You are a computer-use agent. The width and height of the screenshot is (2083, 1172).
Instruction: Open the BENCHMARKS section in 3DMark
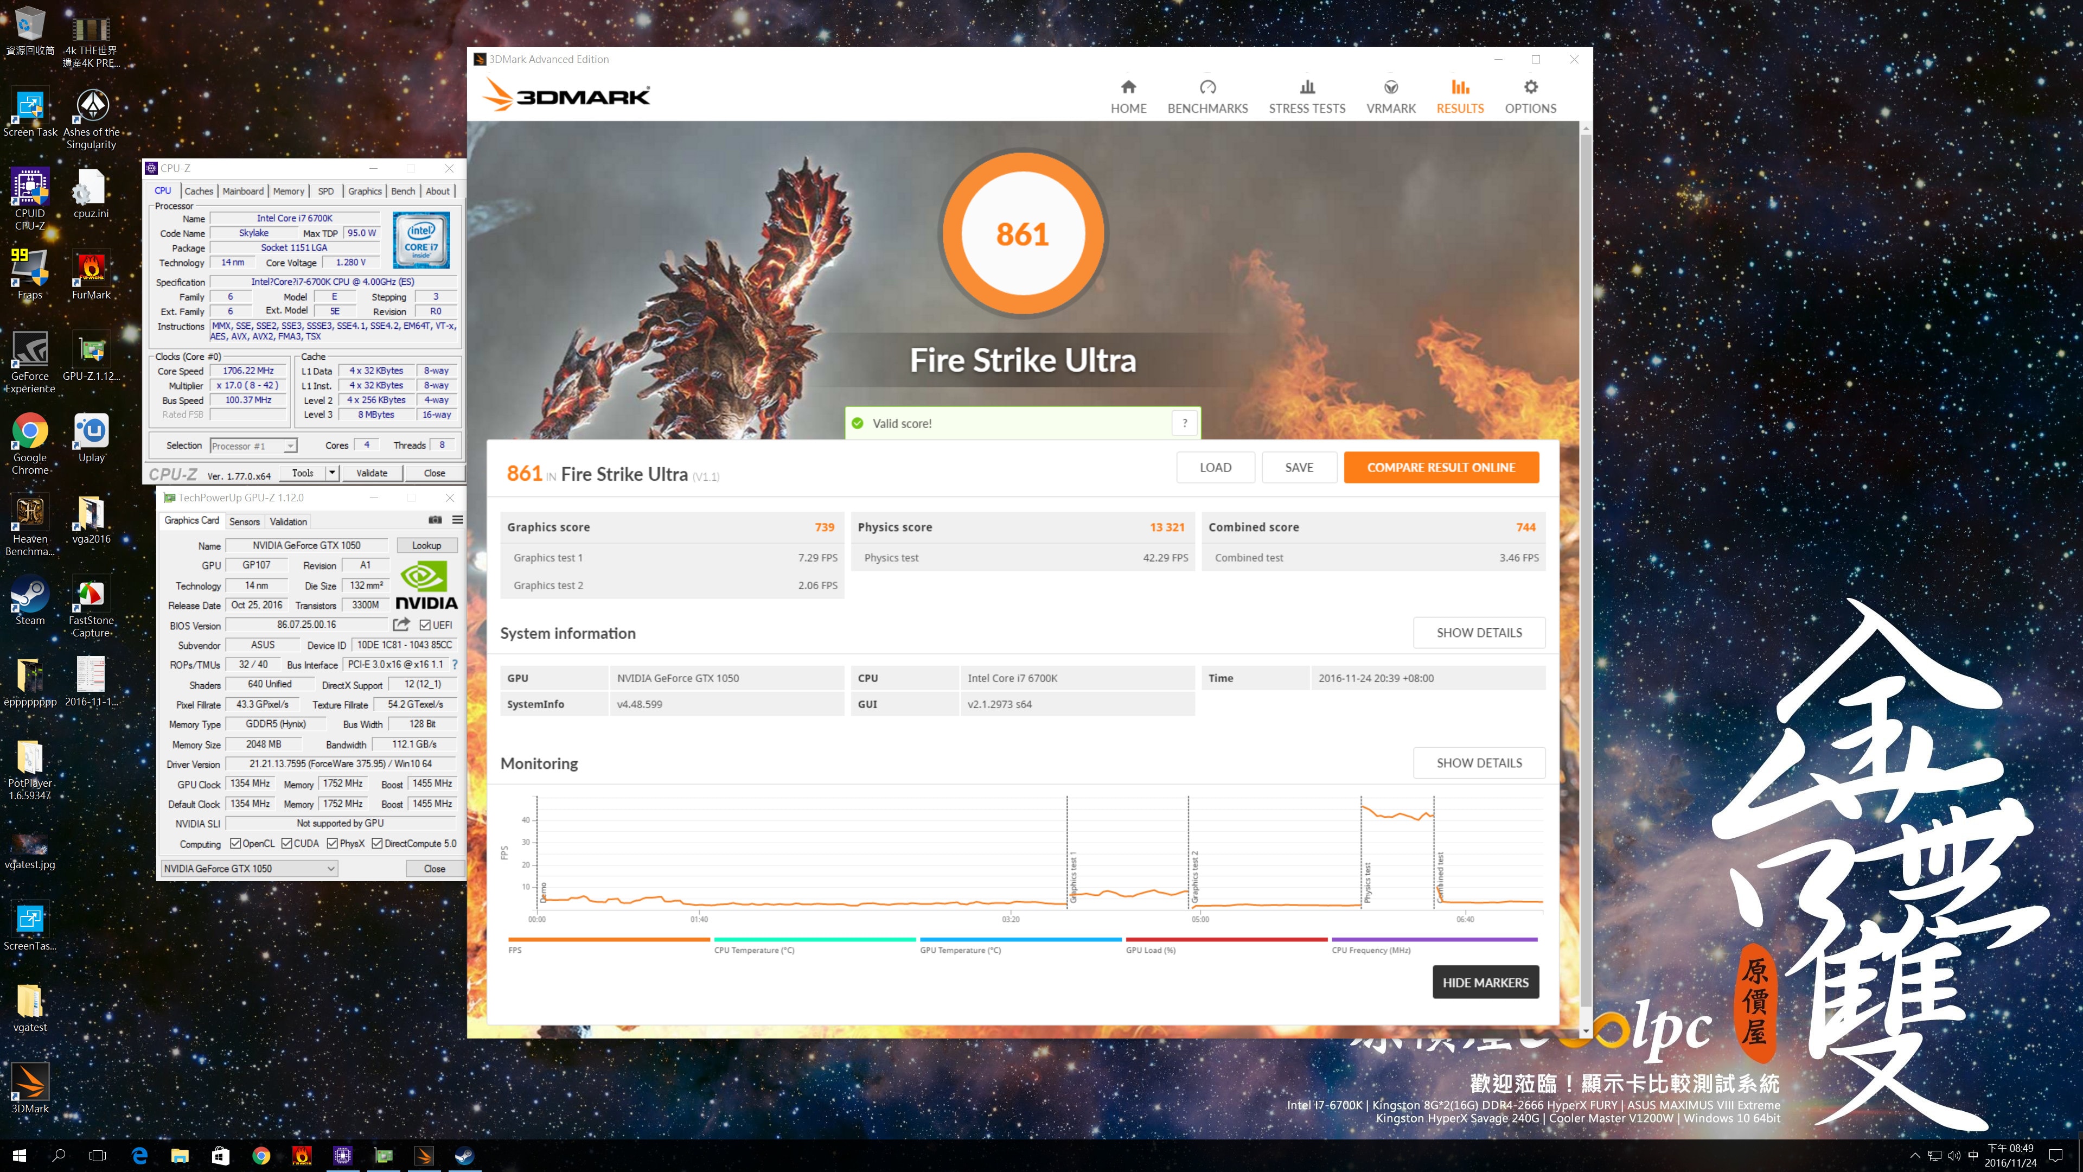point(1207,97)
